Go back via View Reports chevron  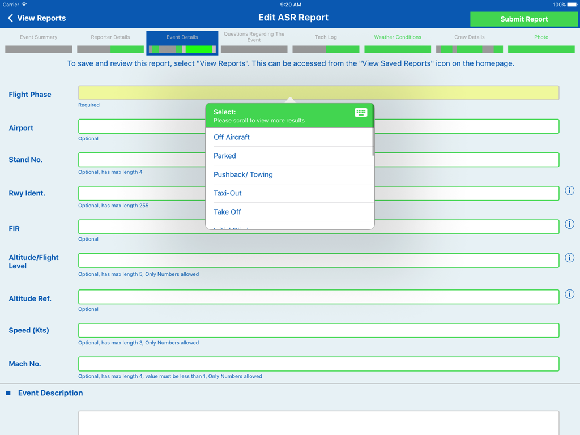[x=10, y=18]
